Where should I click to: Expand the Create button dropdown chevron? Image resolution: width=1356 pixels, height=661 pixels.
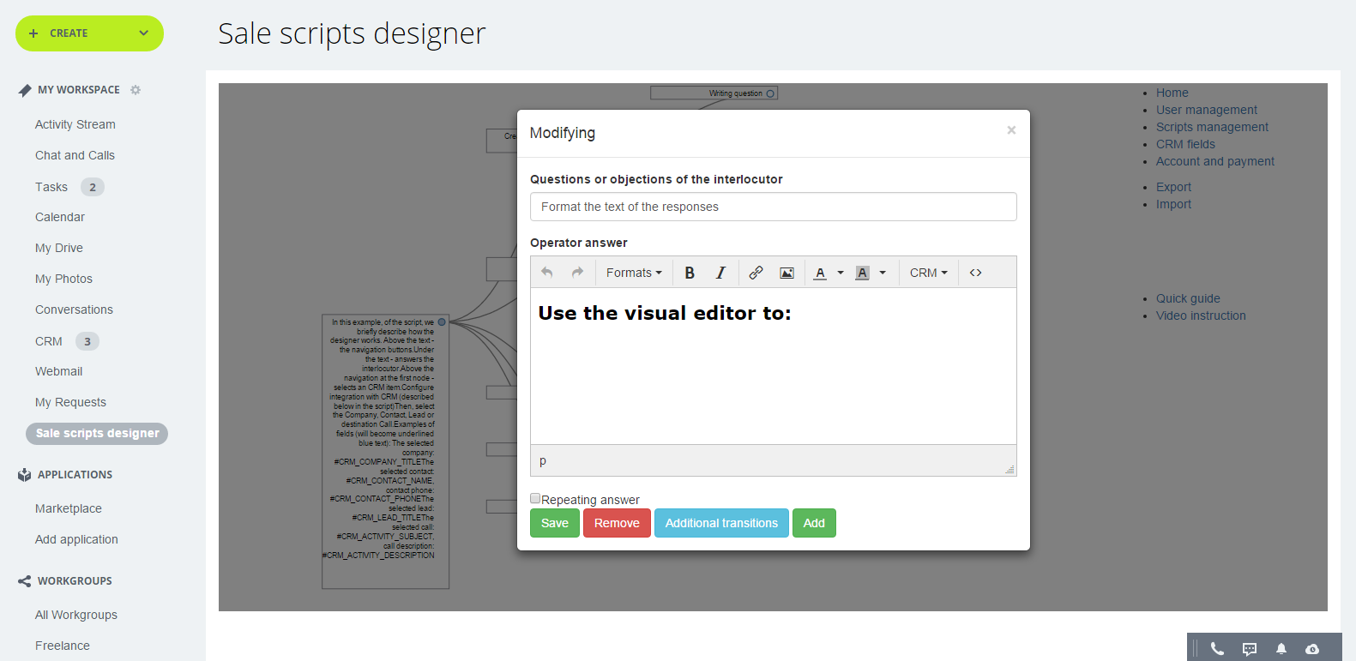click(x=143, y=33)
